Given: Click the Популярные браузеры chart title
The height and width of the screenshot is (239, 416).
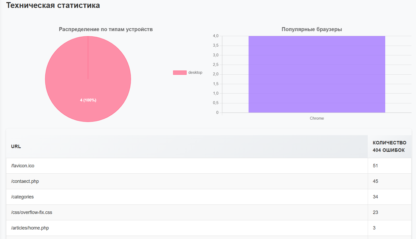Looking at the screenshot, I should click(x=312, y=29).
